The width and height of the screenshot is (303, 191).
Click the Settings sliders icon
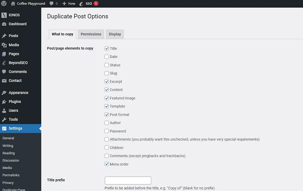pos(4,128)
